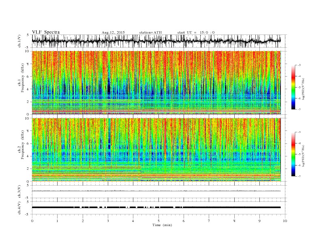Click the ch.1 spectrogram color bar
321x248 pixels.
click(x=293, y=88)
